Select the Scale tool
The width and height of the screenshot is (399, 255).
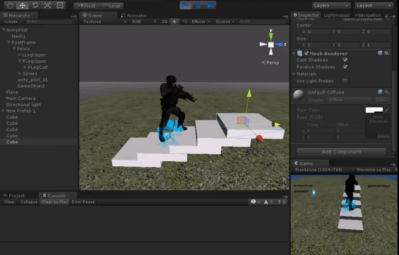pos(47,5)
